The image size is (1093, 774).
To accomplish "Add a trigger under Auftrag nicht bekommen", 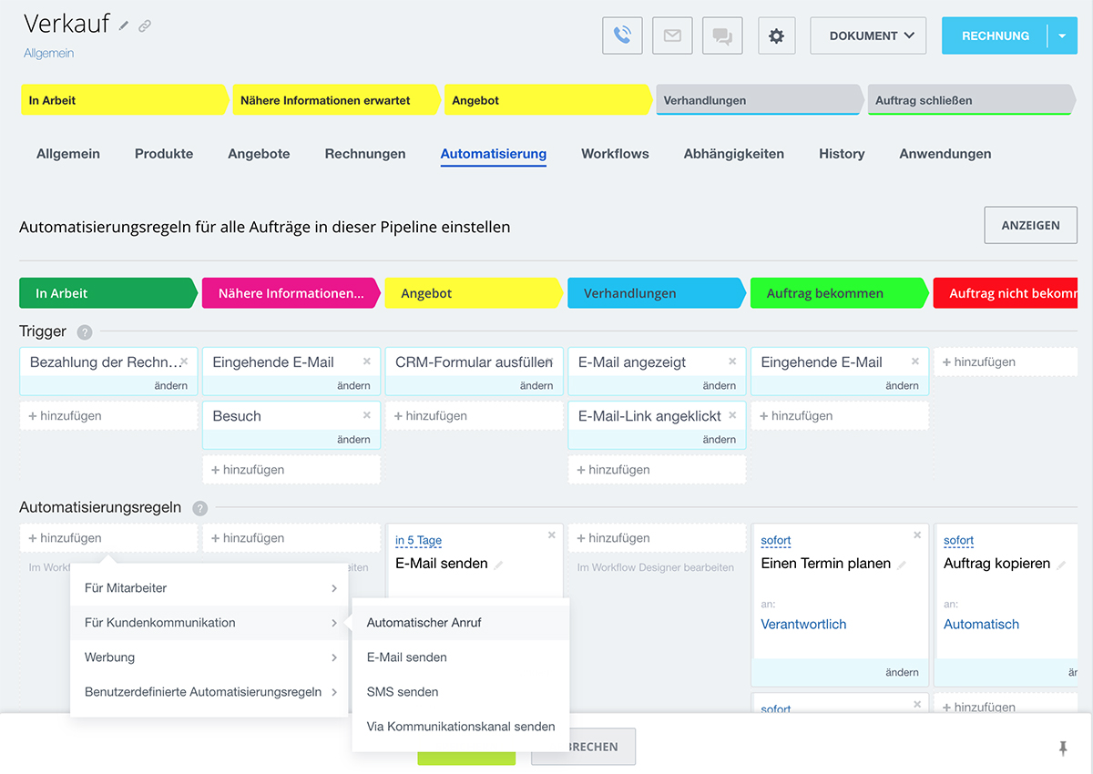I will (x=1006, y=362).
